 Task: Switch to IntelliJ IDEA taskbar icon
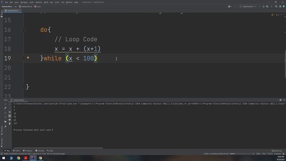[x=33, y=158]
